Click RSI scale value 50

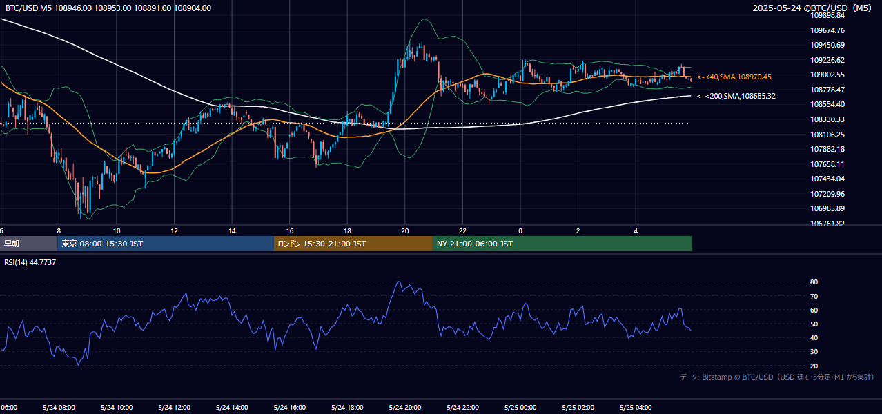pos(814,324)
